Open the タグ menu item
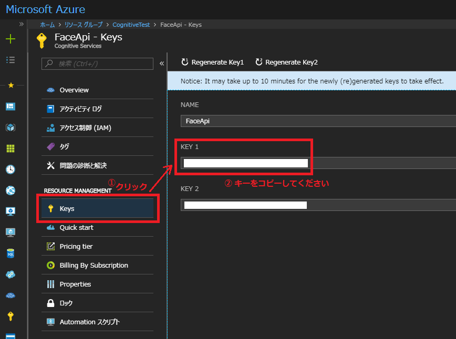Screen dimensions: 456x339 [97, 147]
